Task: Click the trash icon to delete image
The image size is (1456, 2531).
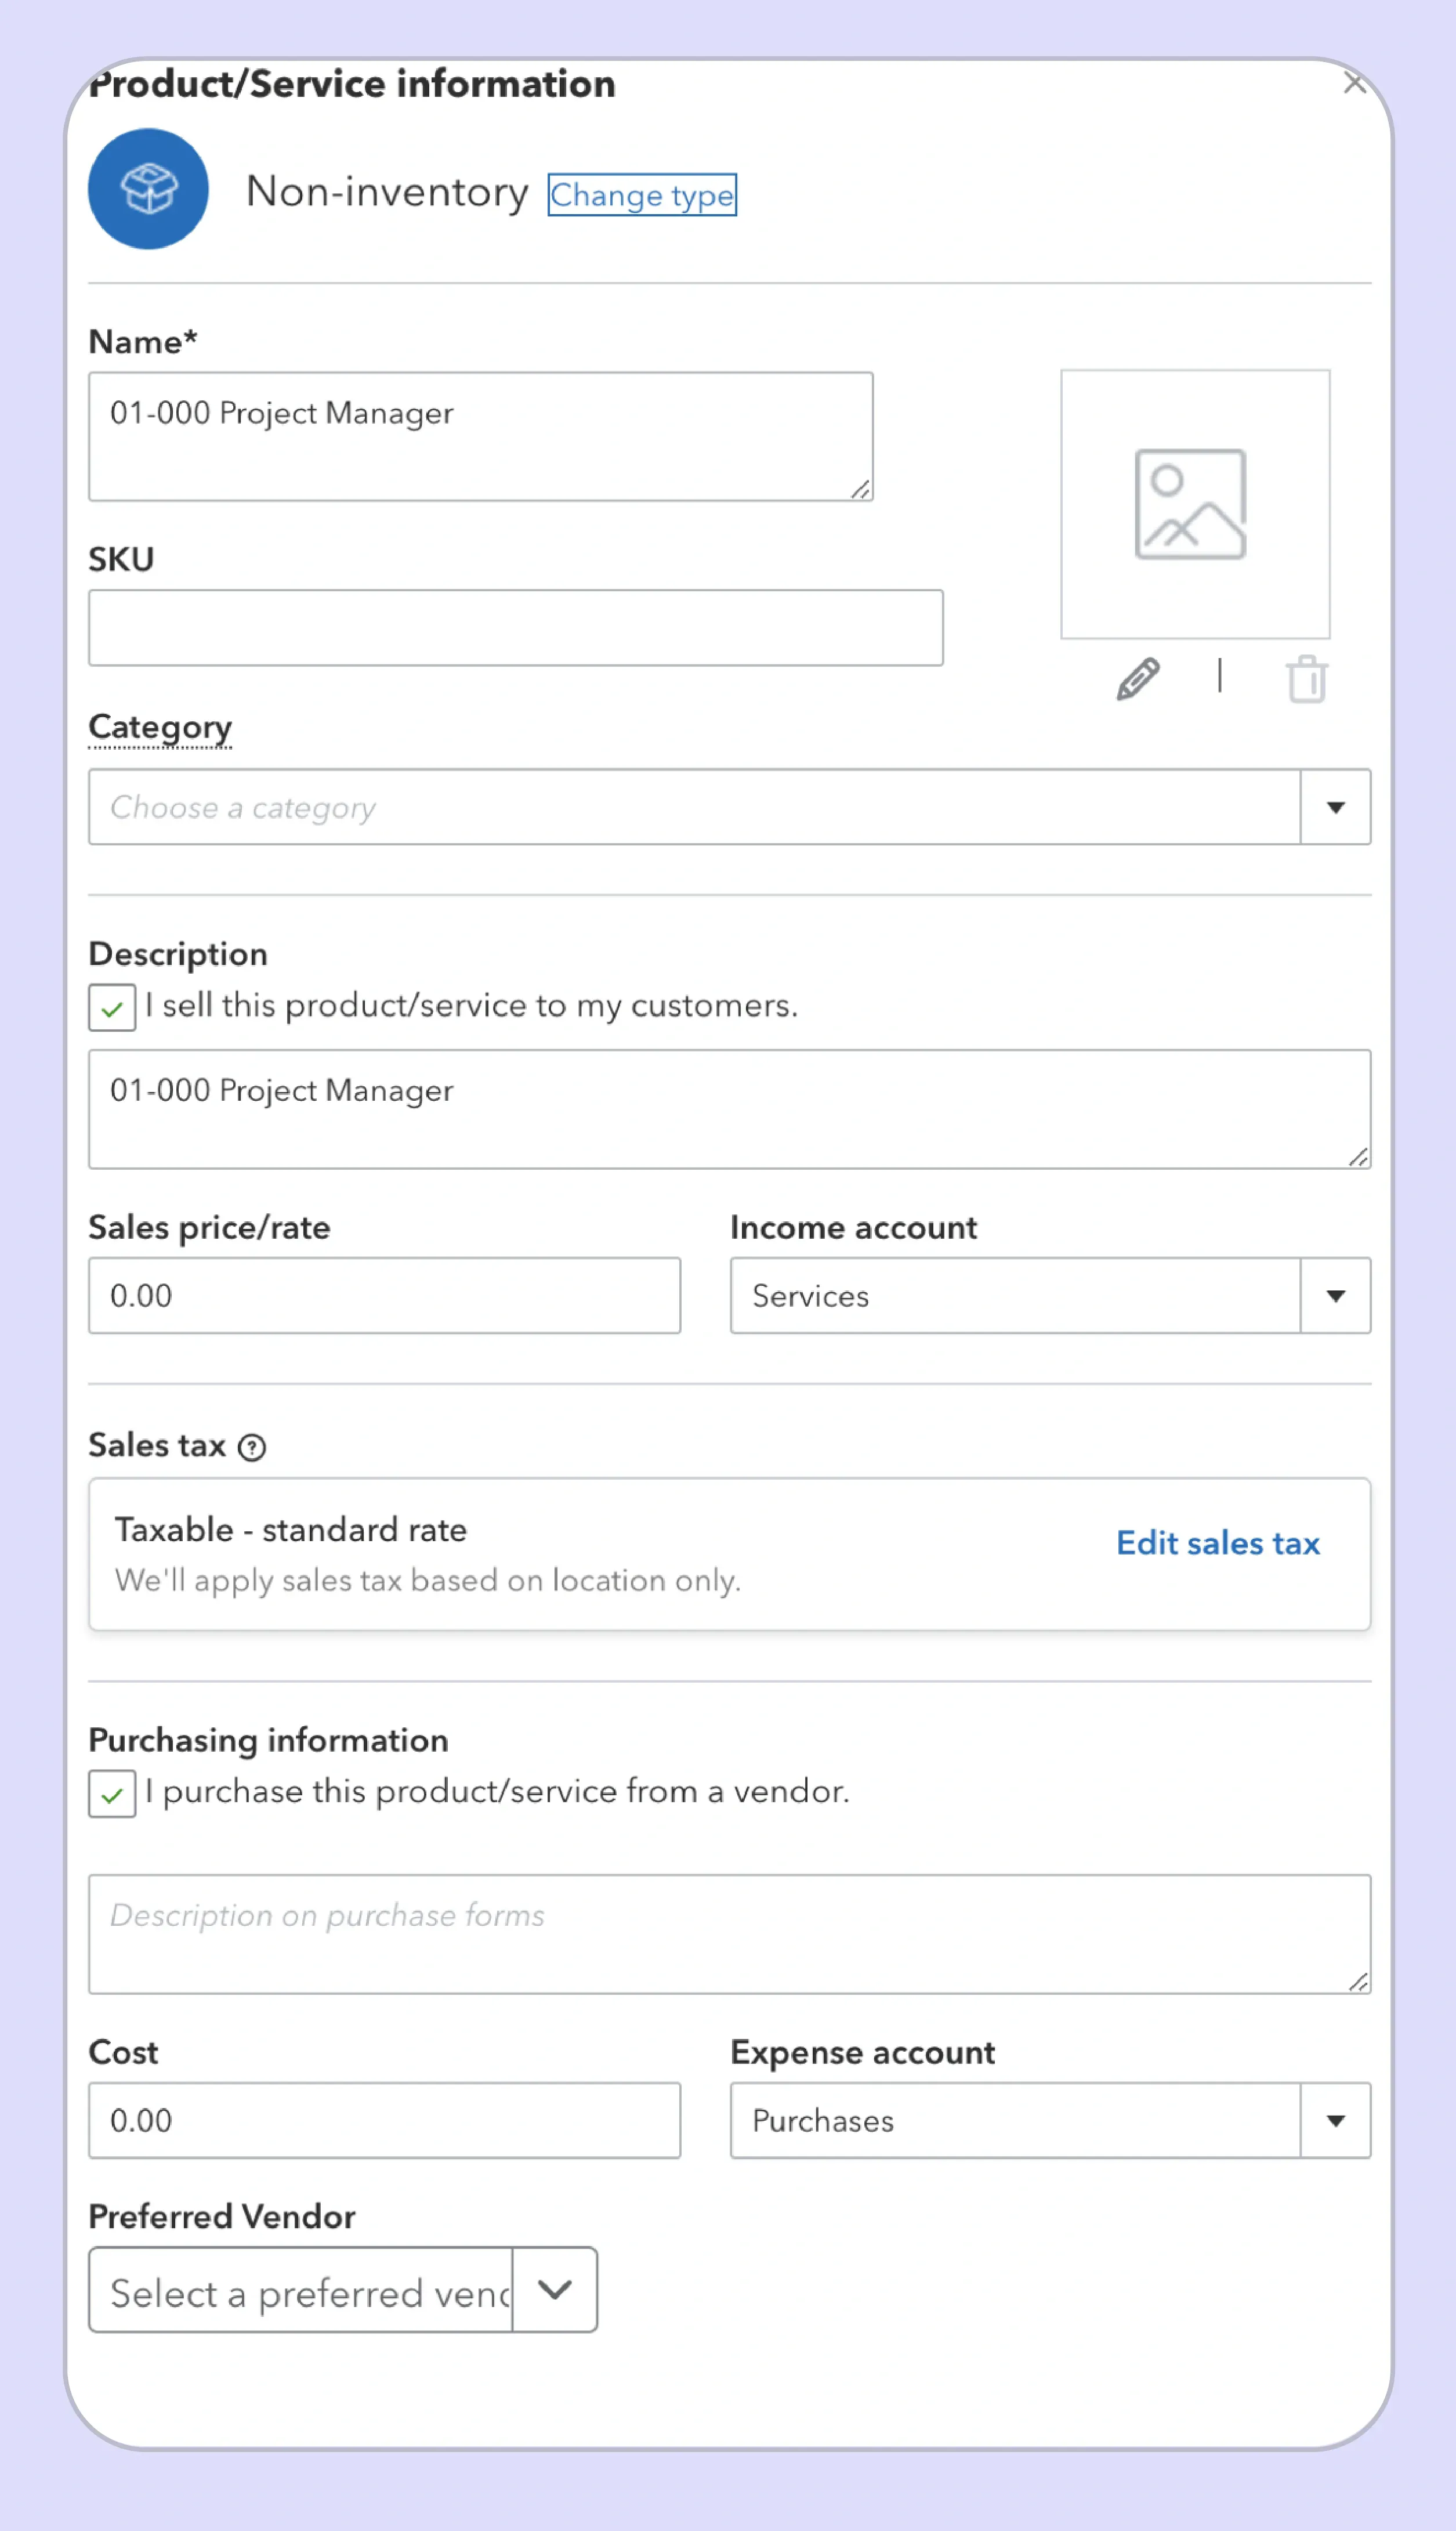Action: coord(1306,680)
